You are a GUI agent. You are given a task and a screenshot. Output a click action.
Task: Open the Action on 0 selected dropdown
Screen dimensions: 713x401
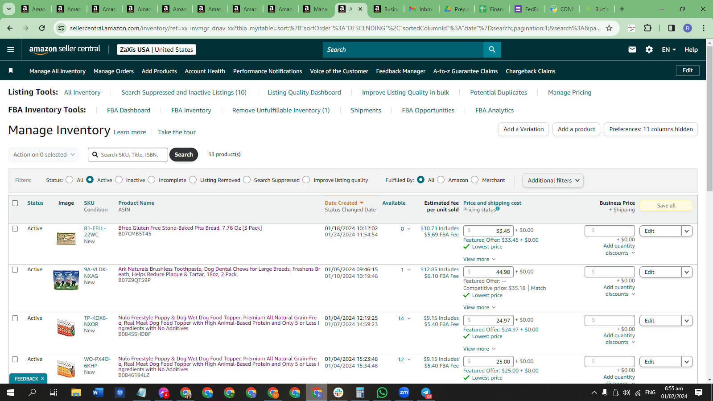click(x=43, y=154)
